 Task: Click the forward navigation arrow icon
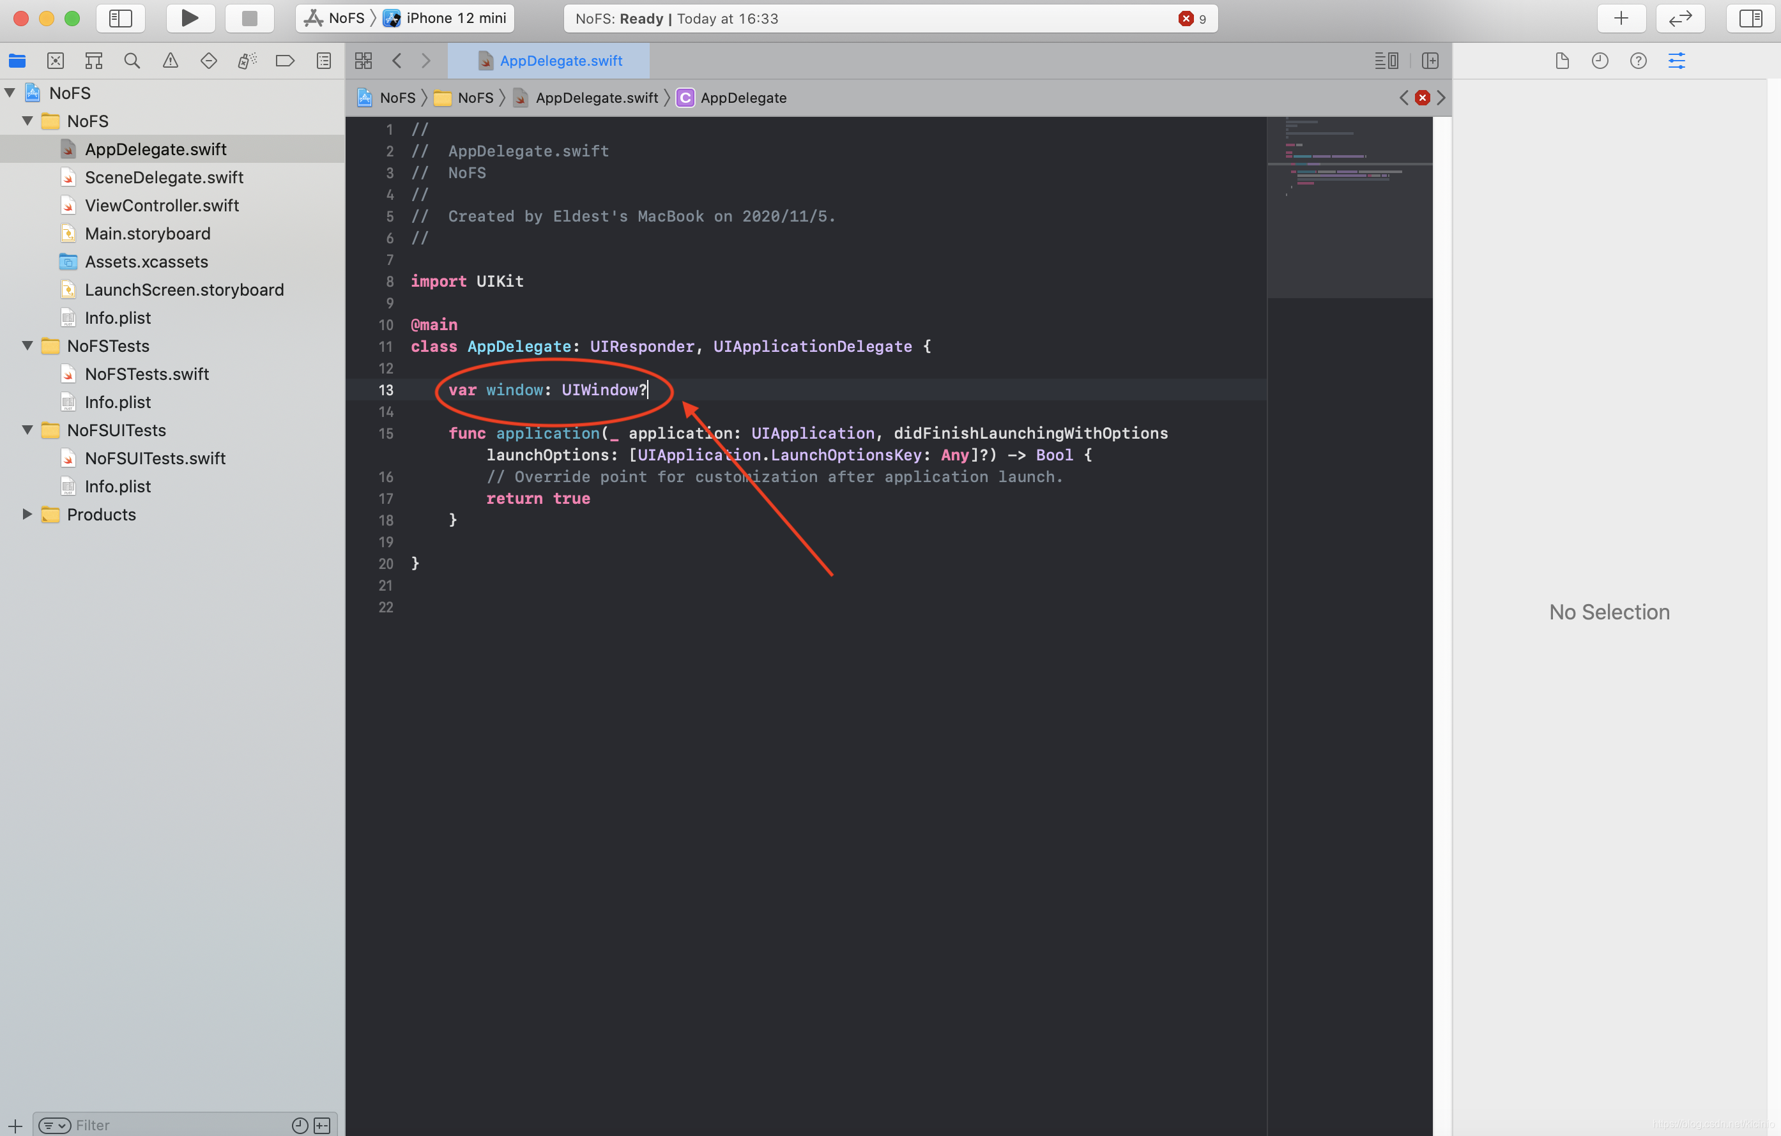click(x=424, y=61)
